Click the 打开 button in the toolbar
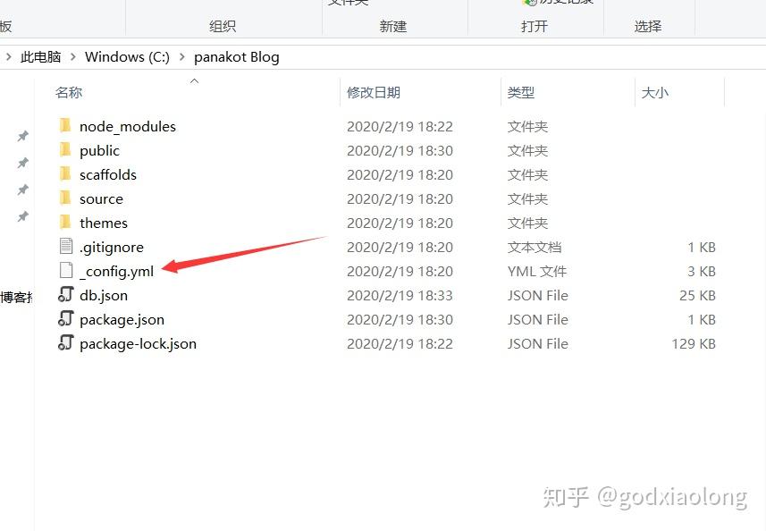This screenshot has width=766, height=531. coord(535,26)
